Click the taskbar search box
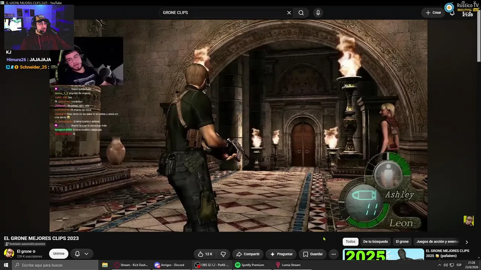Image resolution: width=481 pixels, height=270 pixels. tap(55, 265)
